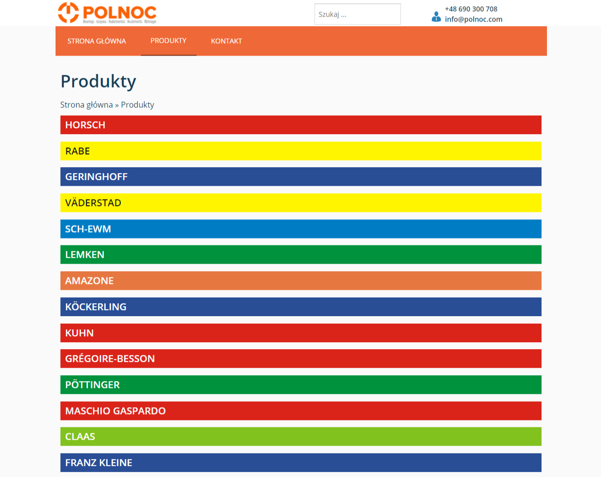Expand the KÖCKERLING category bar
The width and height of the screenshot is (601, 477).
click(301, 307)
